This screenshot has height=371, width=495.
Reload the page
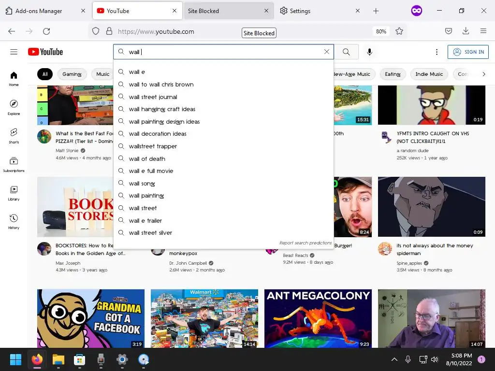coord(46,31)
